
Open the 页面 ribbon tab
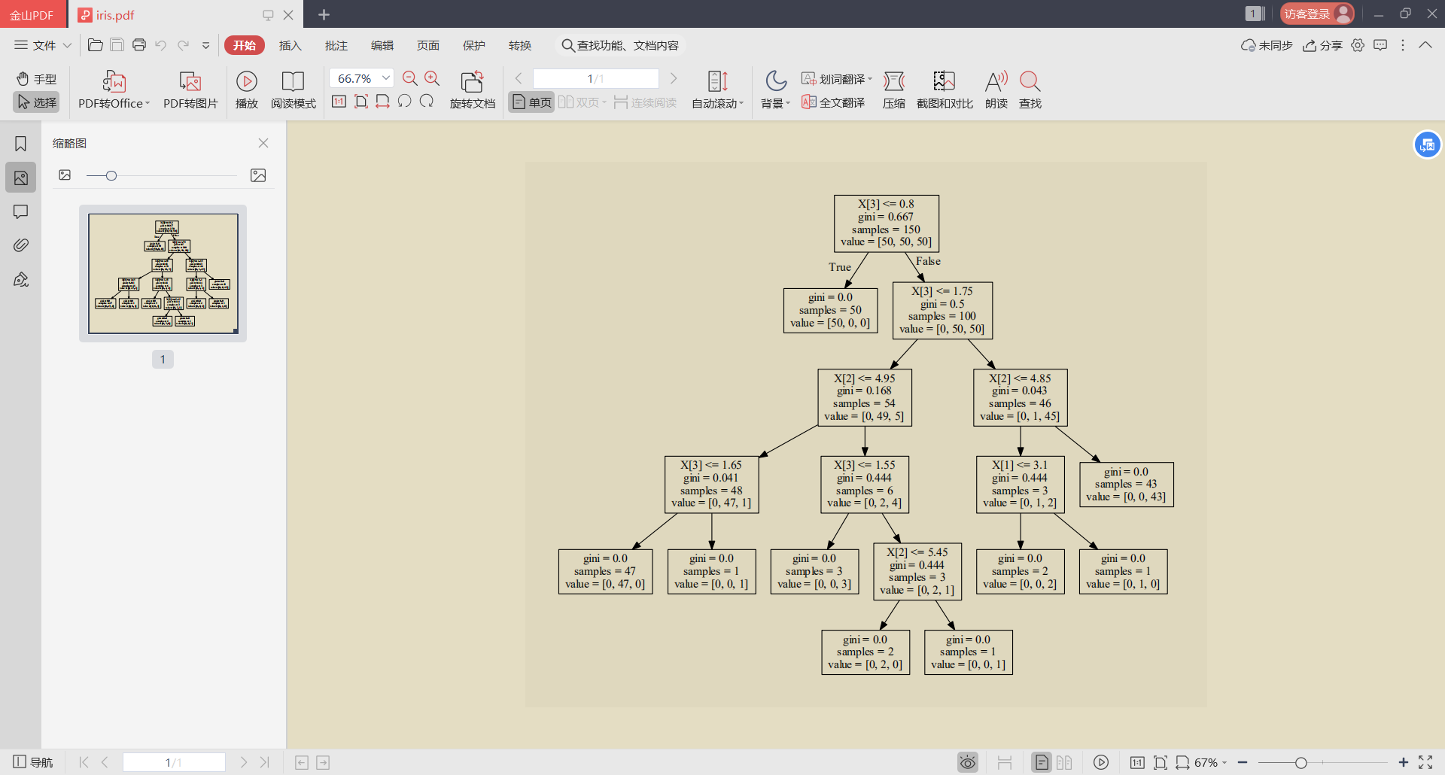tap(428, 45)
